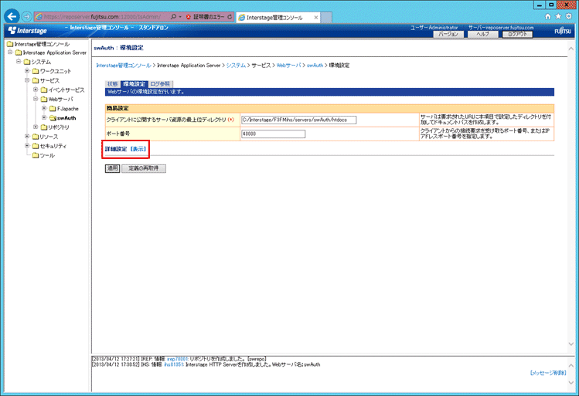
Task: Click the FUJITSU logo
Action: 563,31
